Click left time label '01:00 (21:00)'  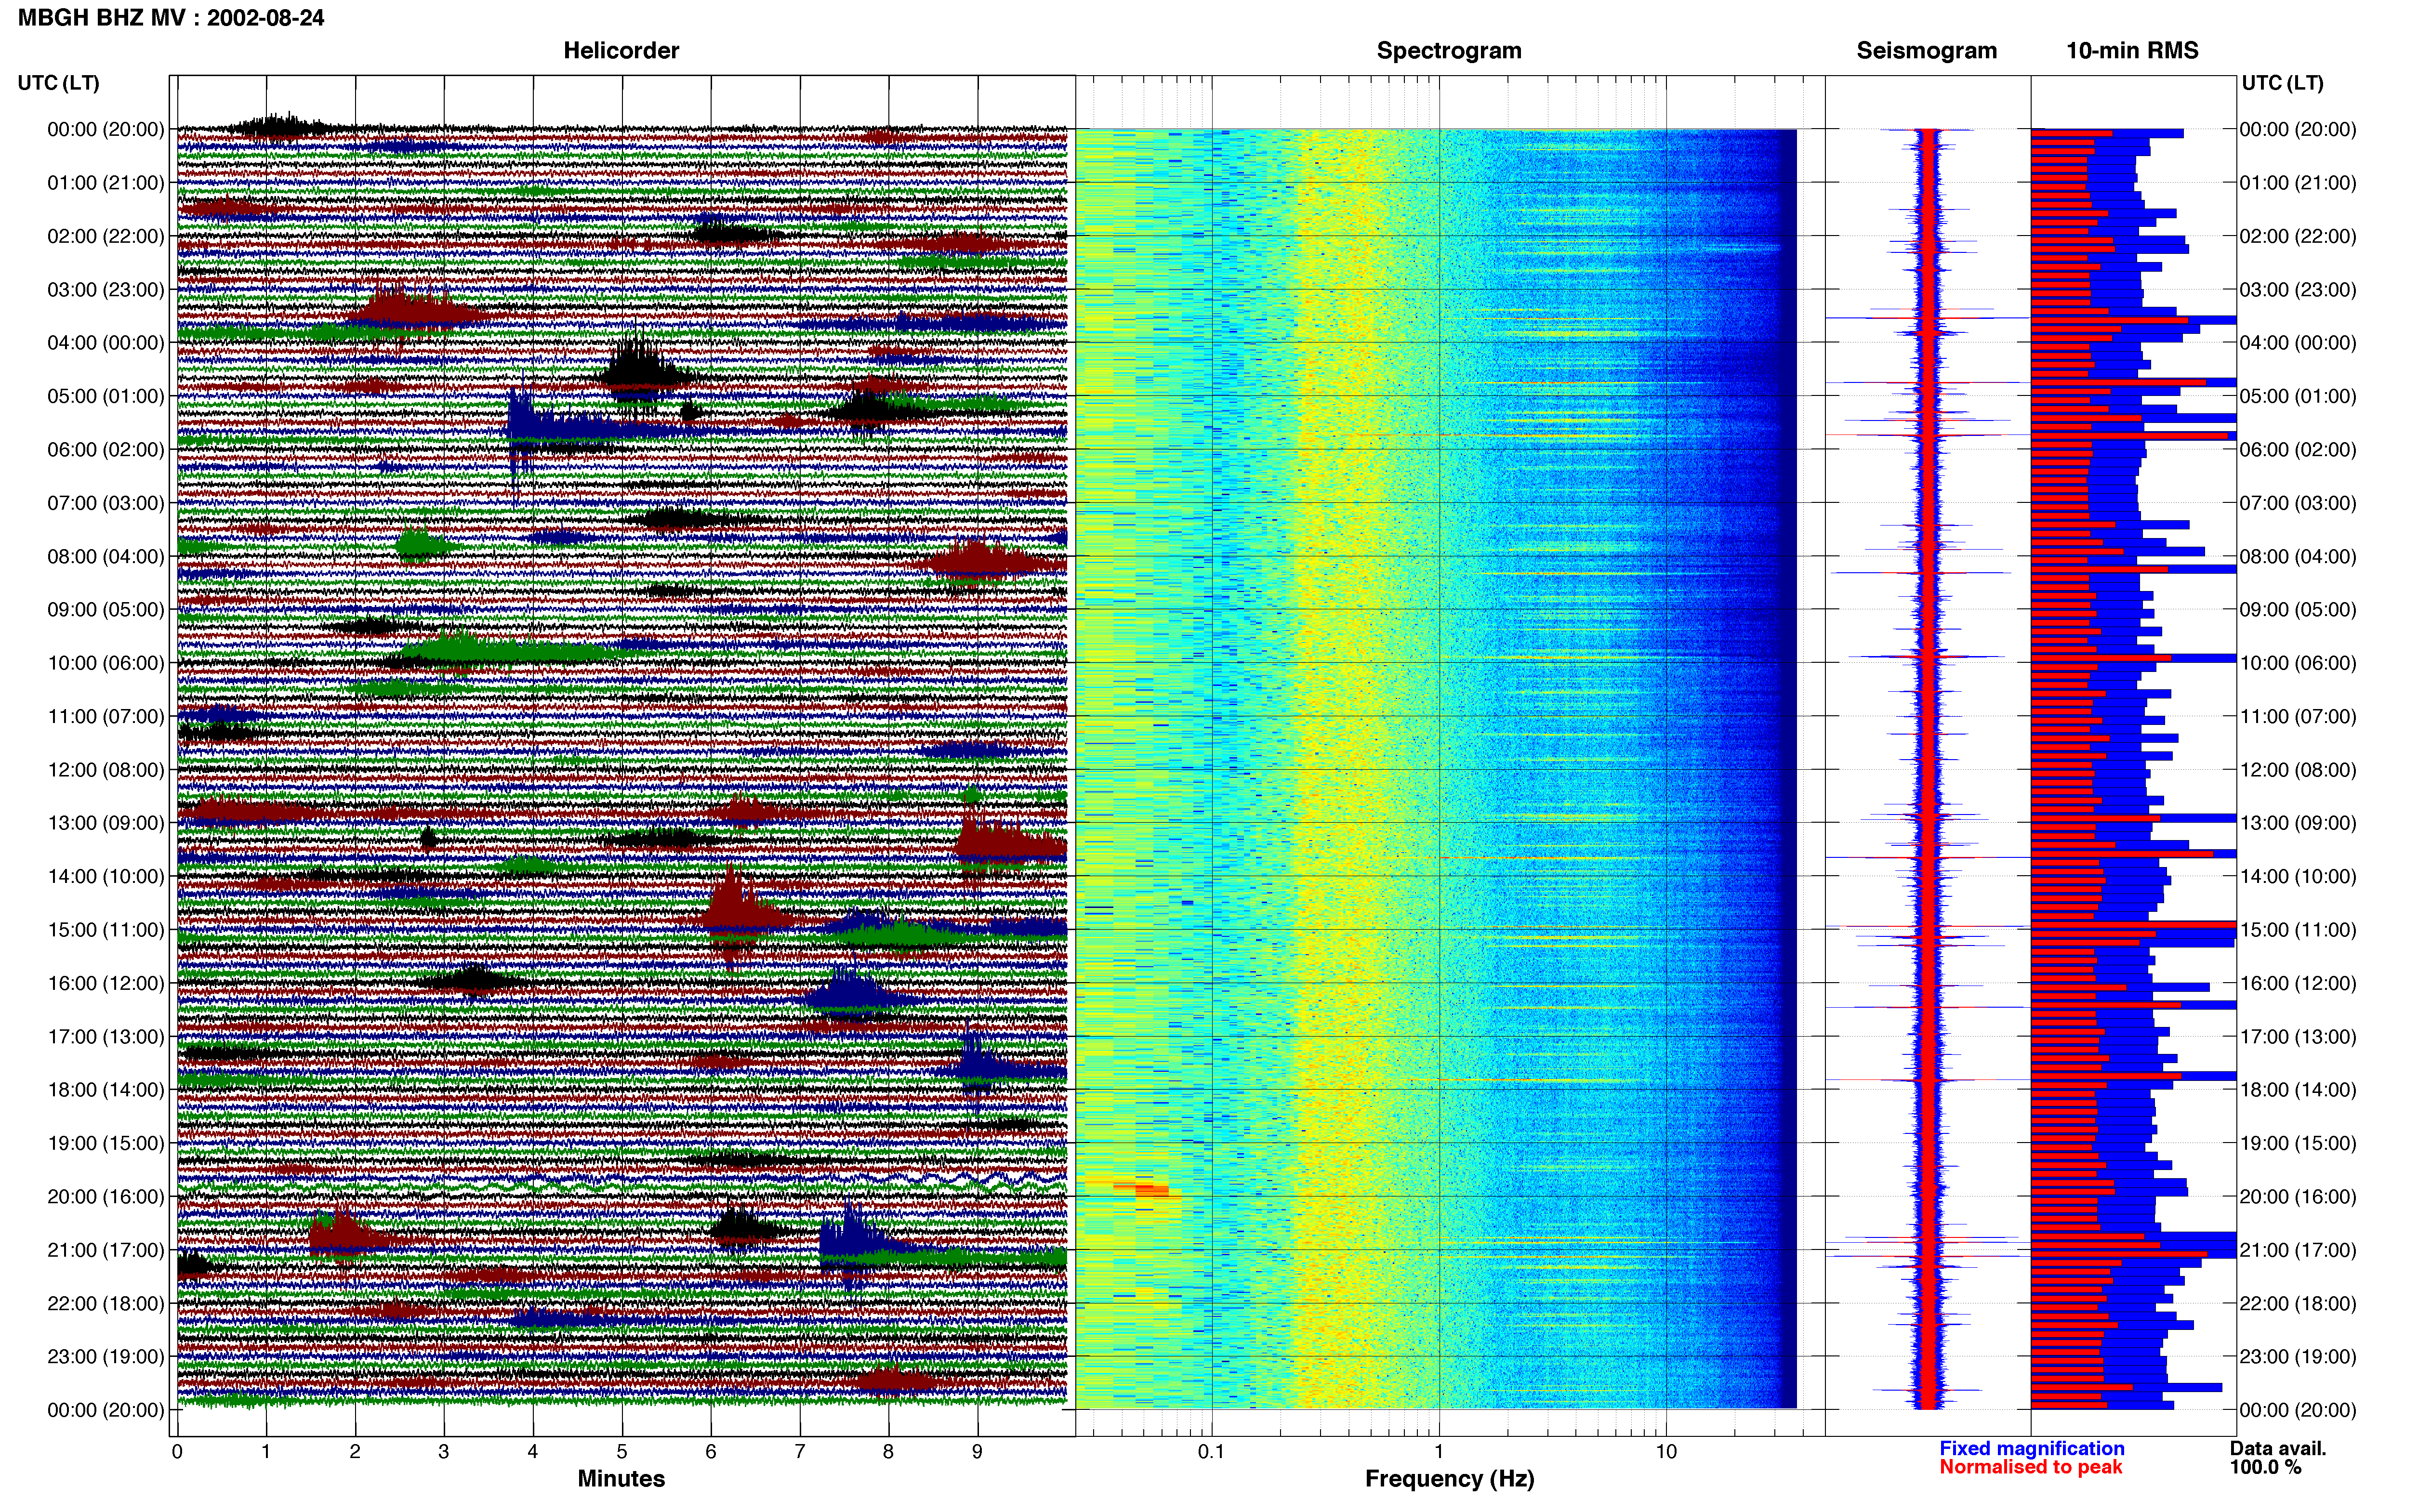click(106, 183)
